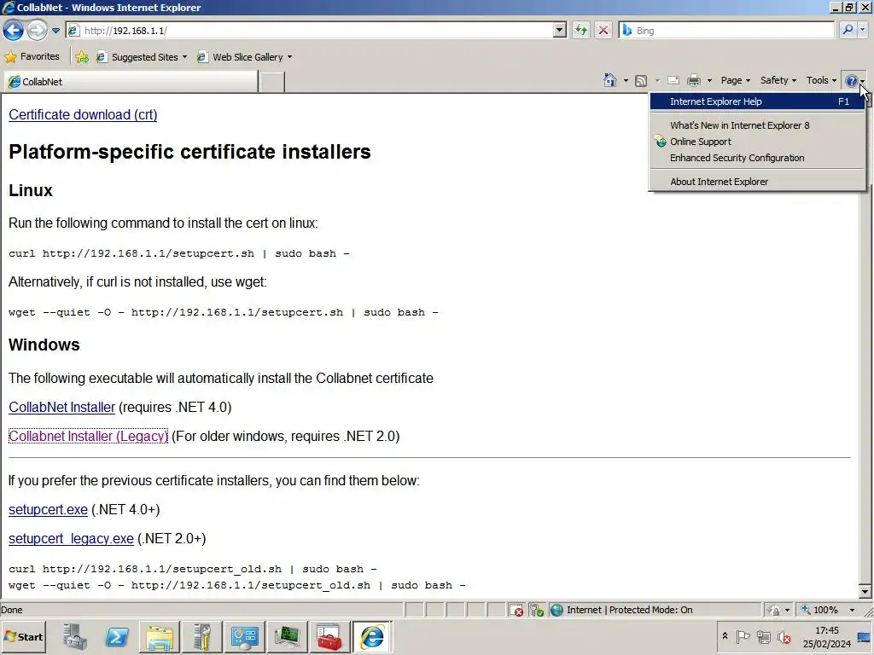Download the setupcert_legacy.exe link
874x655 pixels.
coord(71,539)
